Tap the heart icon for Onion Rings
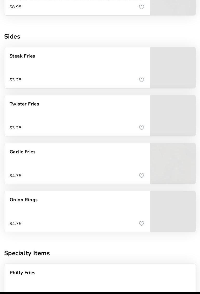The width and height of the screenshot is (200, 294). point(142,224)
